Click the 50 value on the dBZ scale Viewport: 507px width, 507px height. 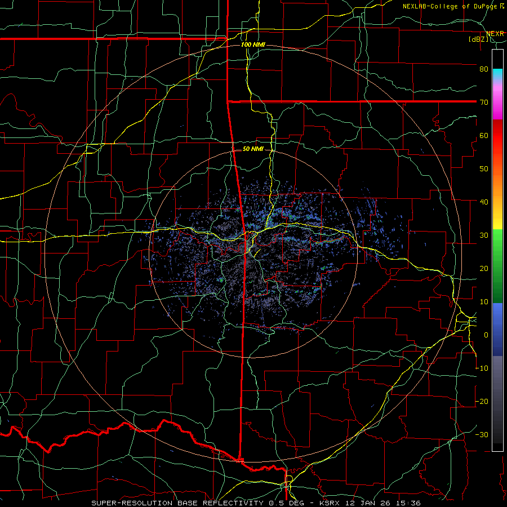tap(484, 169)
